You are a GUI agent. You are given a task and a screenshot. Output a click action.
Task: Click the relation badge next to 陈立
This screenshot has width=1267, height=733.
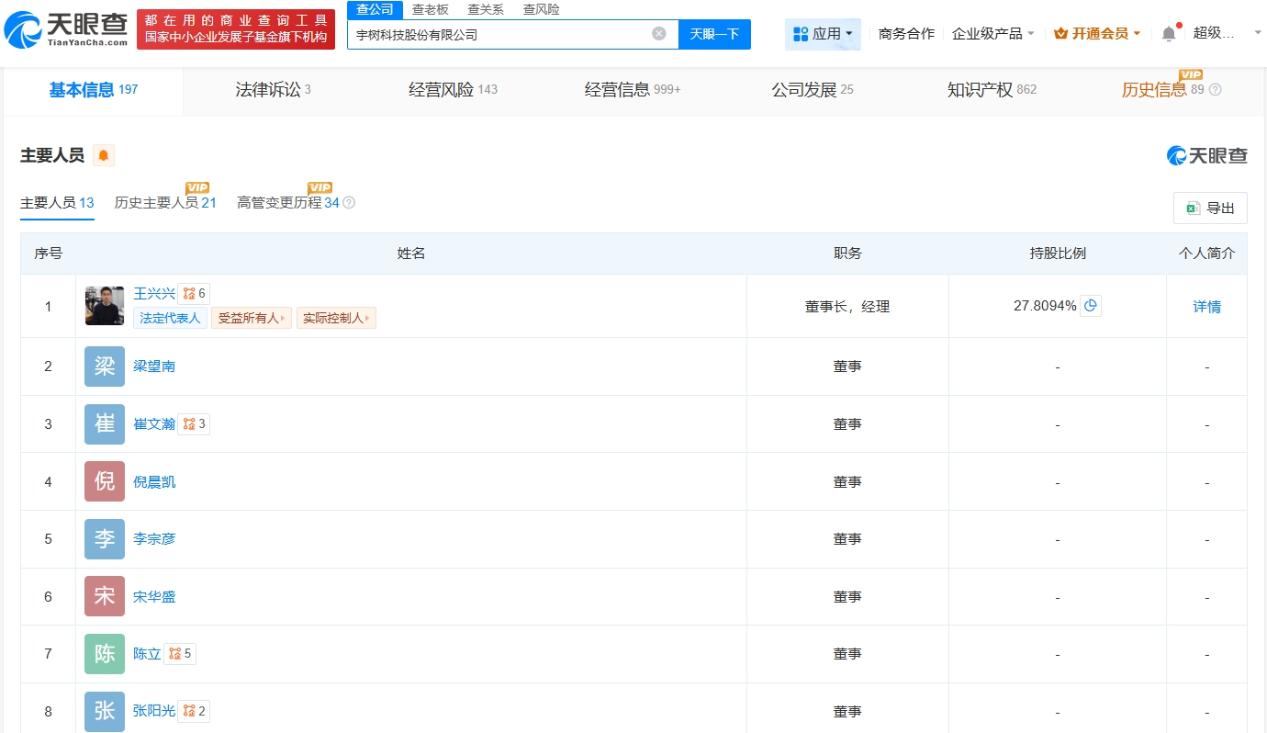coord(180,654)
